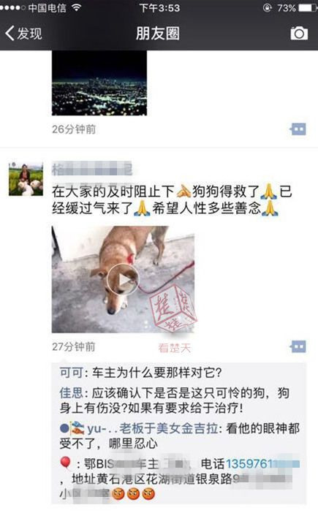This screenshot has height=513, width=318.
Task: Tap the 看楚天 watermark text
Action: [175, 348]
